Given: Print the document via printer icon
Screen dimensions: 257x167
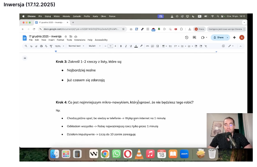Looking at the screenshot, I should (x=41, y=46).
